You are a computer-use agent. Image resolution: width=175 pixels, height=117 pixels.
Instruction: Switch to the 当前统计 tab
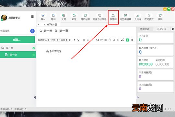[145, 29]
